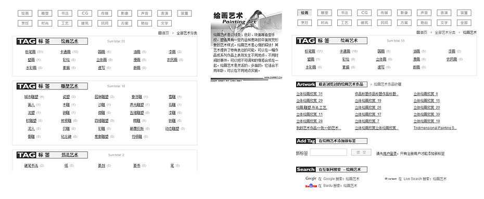Open the 绘画艺术 breadcrumb on the right page

470,32
